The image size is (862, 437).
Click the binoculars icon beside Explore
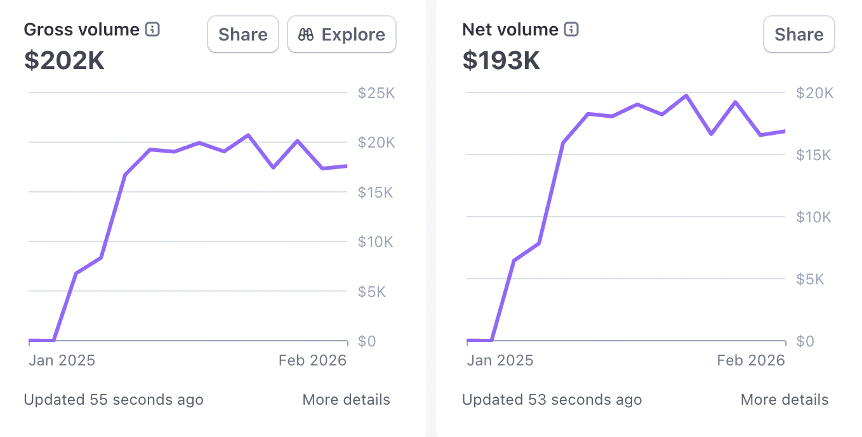306,34
